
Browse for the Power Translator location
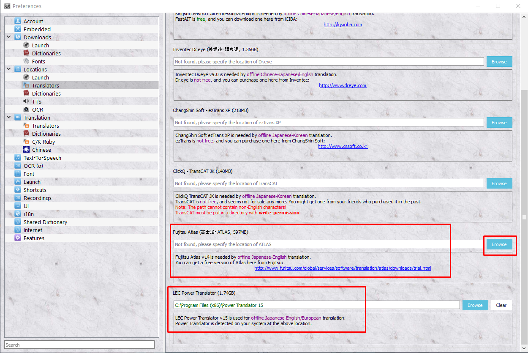pyautogui.click(x=475, y=305)
